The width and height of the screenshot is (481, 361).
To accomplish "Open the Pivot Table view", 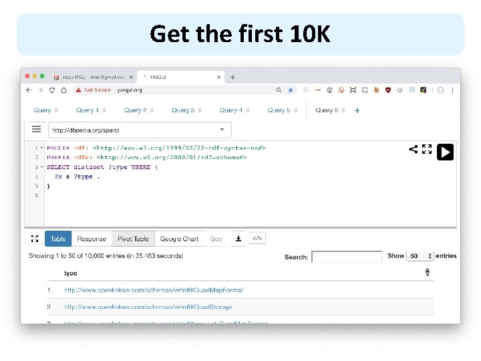I will click(133, 239).
